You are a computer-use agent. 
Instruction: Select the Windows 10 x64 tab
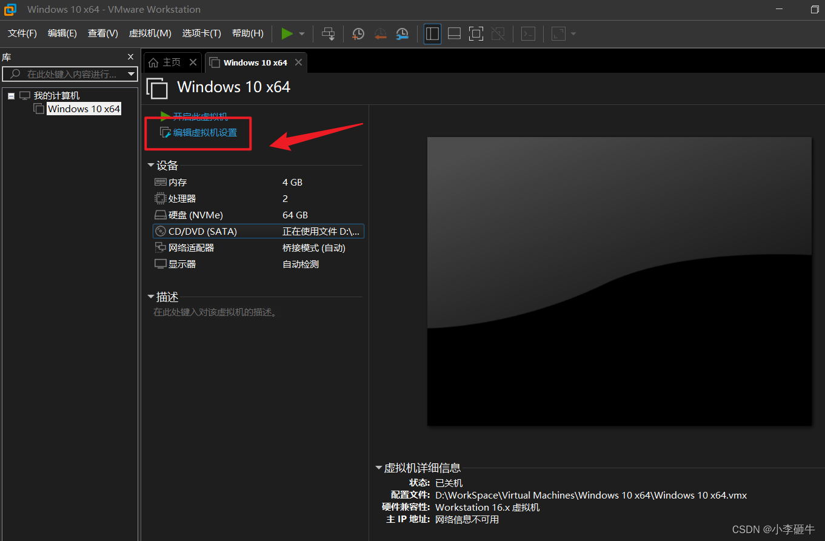coord(255,62)
